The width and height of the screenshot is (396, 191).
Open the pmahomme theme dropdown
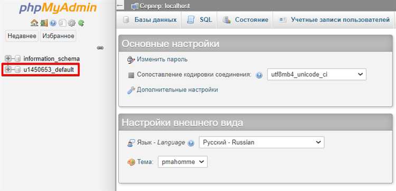tap(183, 162)
